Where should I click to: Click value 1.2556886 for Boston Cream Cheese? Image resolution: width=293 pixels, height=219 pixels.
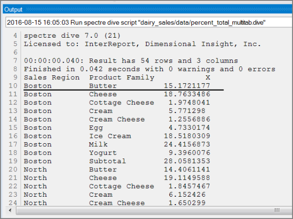(x=189, y=119)
